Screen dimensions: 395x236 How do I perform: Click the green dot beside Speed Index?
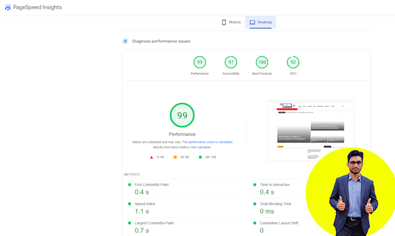tap(130, 203)
